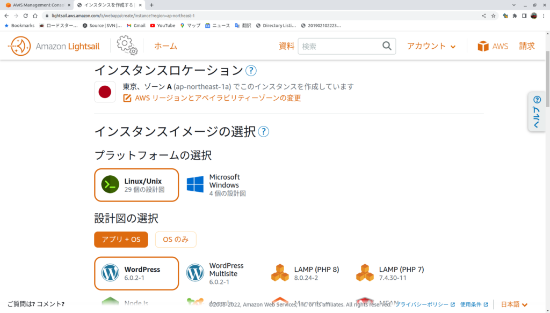Viewport: 550px width, 313px height.
Task: Expand the アカウント dropdown
Action: click(x=431, y=46)
